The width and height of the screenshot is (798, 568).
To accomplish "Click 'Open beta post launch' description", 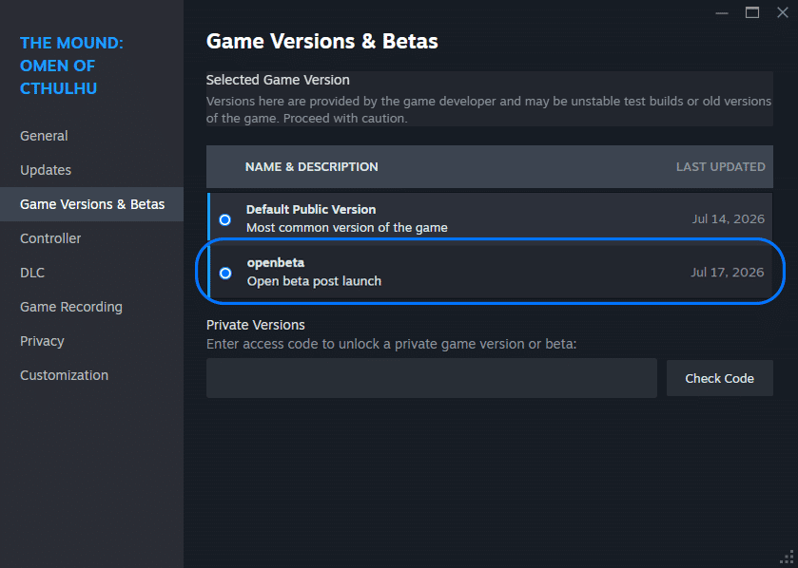I will pos(314,281).
